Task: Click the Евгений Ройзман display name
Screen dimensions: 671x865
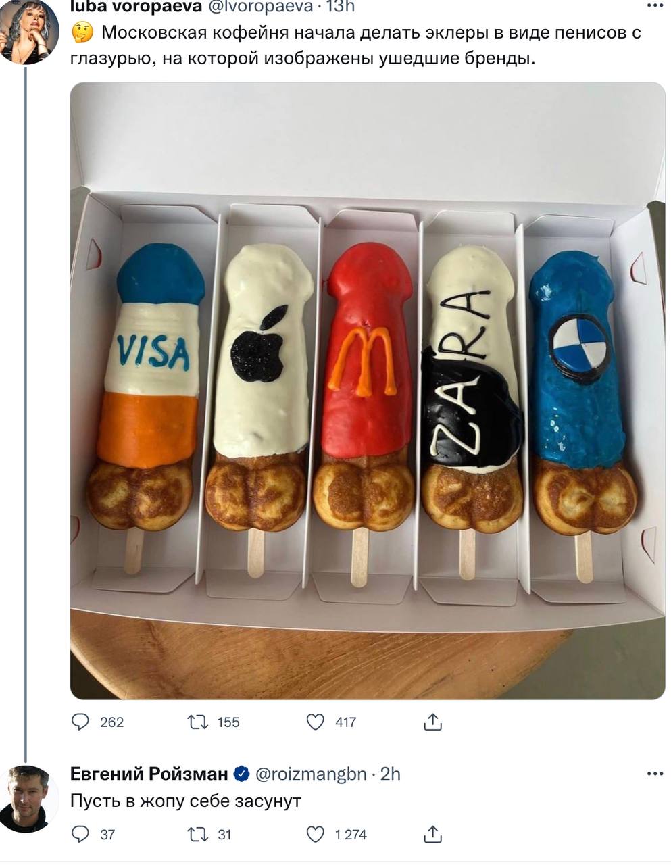Action: 149,774
